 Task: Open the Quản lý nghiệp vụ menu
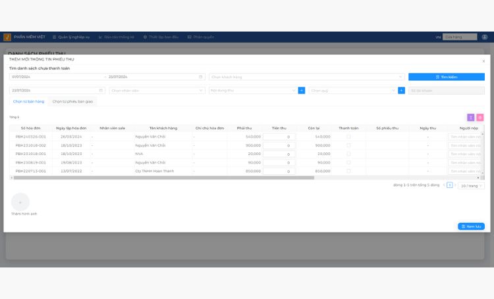[x=71, y=37]
